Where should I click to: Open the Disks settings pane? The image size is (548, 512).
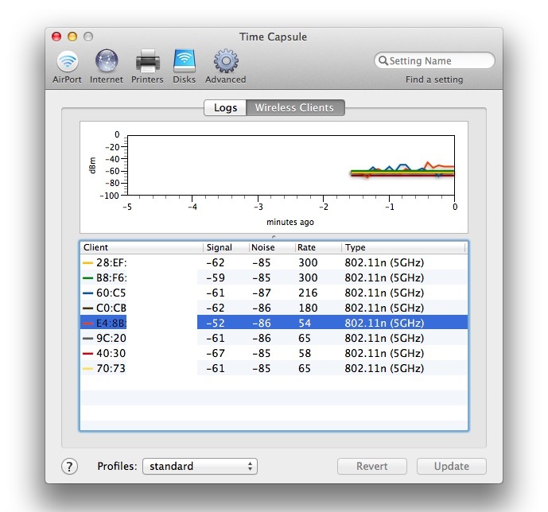click(185, 67)
